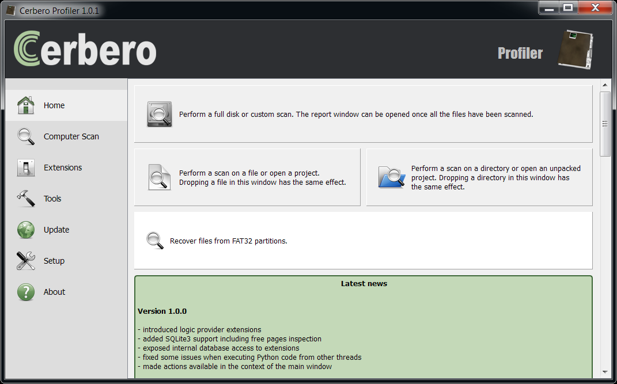Click 'made actions available in the context' line
The width and height of the screenshot is (617, 384).
235,367
